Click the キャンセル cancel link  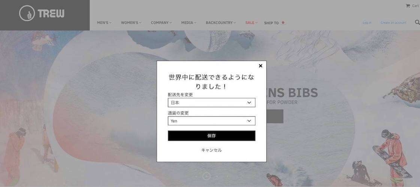211,150
